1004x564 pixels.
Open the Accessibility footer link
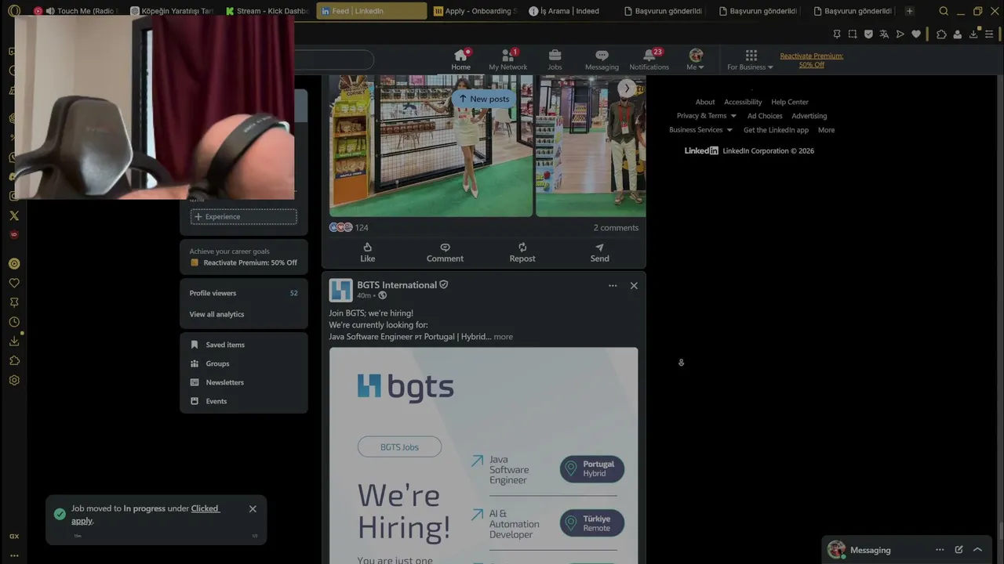coord(743,102)
